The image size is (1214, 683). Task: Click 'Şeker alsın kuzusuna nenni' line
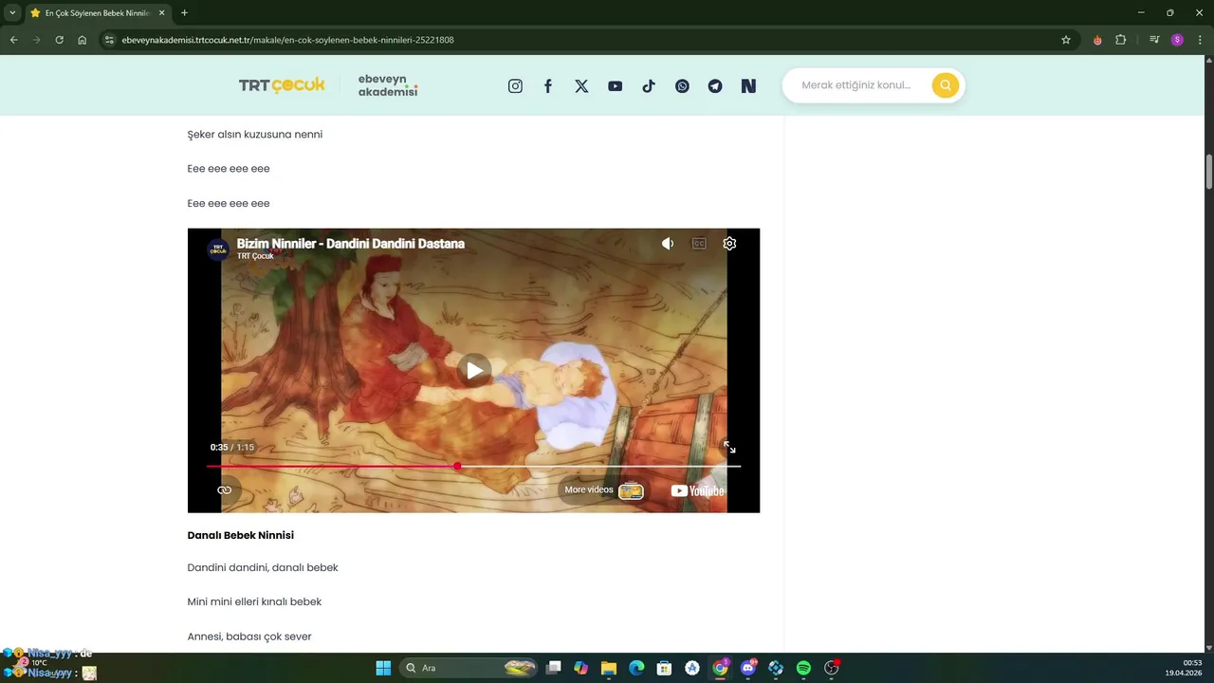(x=255, y=135)
